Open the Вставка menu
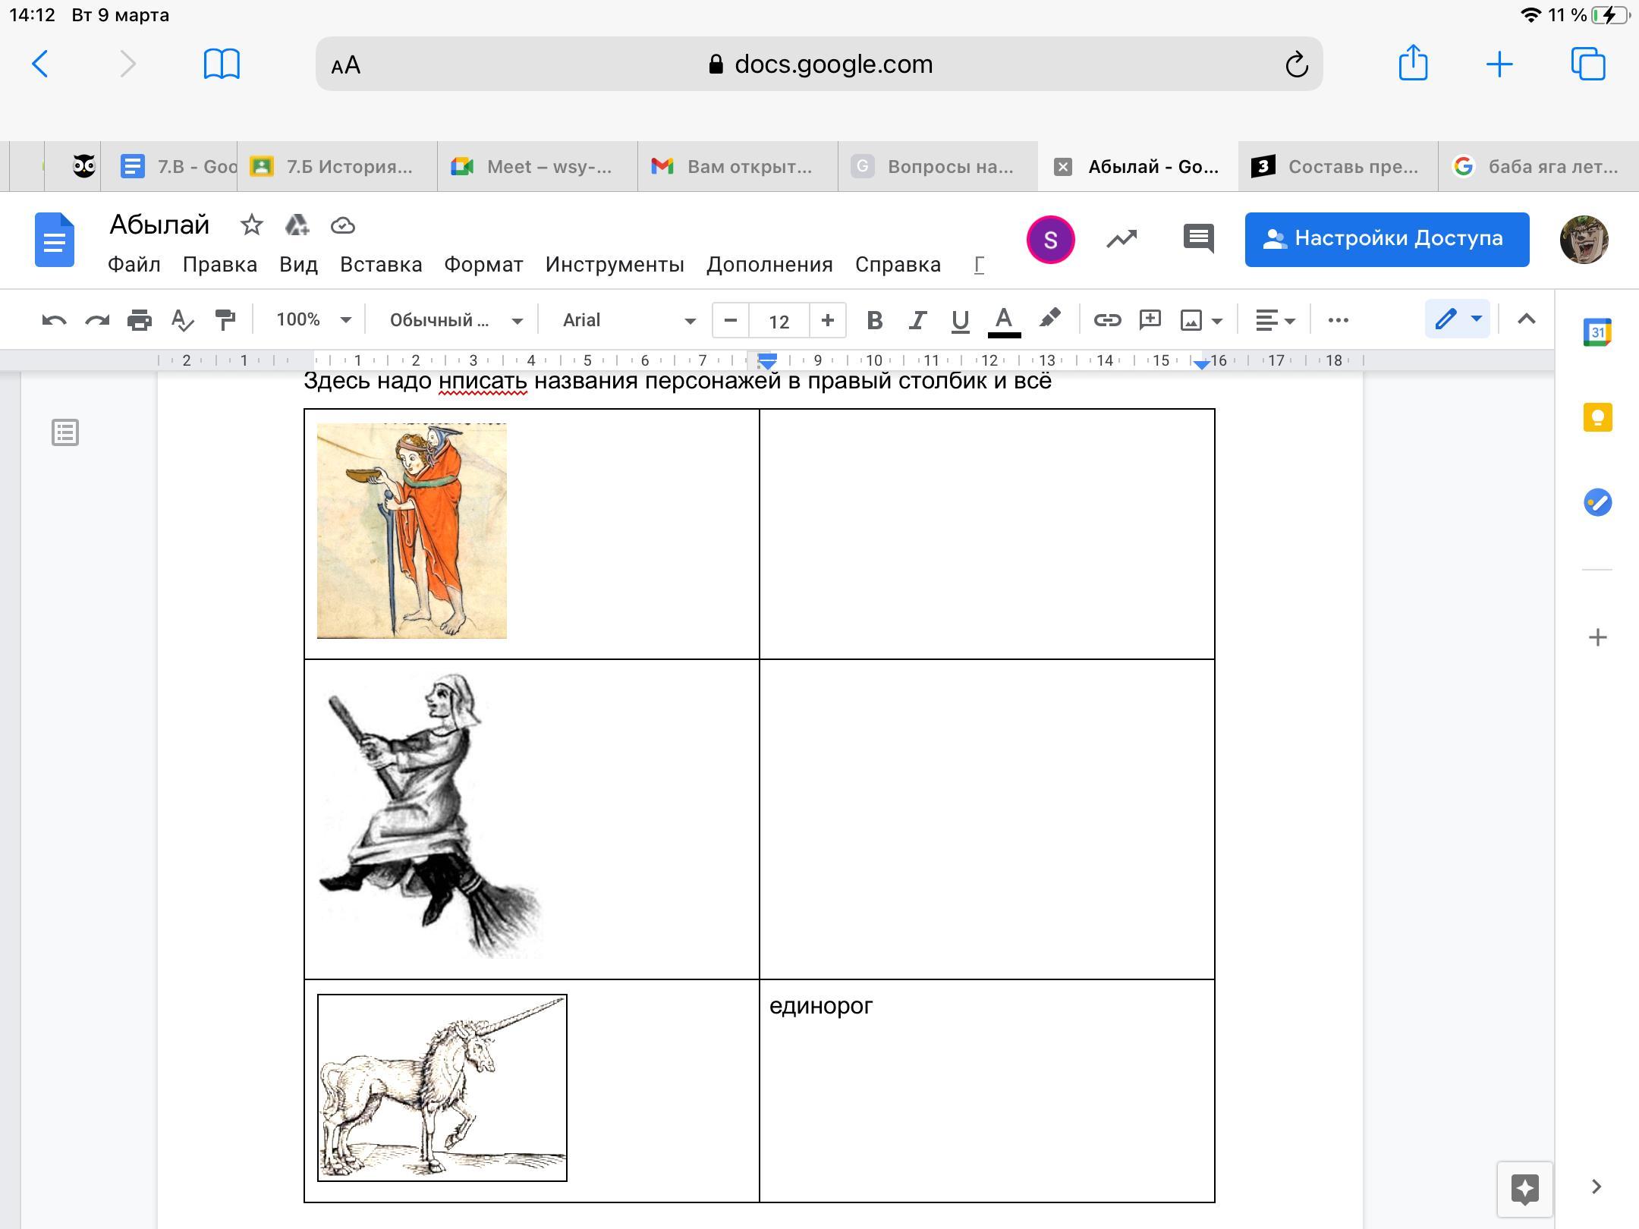Image resolution: width=1639 pixels, height=1229 pixels. click(381, 265)
